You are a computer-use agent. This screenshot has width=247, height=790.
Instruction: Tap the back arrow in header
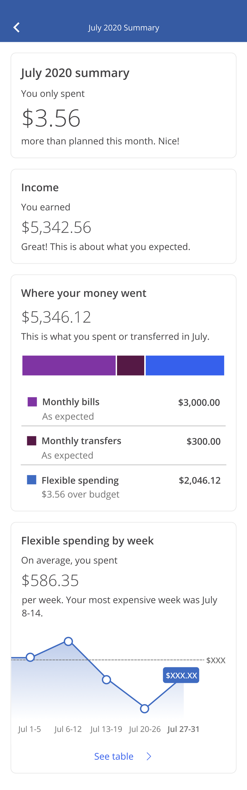[16, 28]
